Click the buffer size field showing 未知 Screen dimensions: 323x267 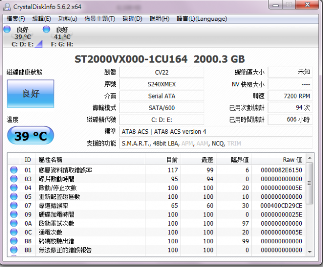coord(290,72)
